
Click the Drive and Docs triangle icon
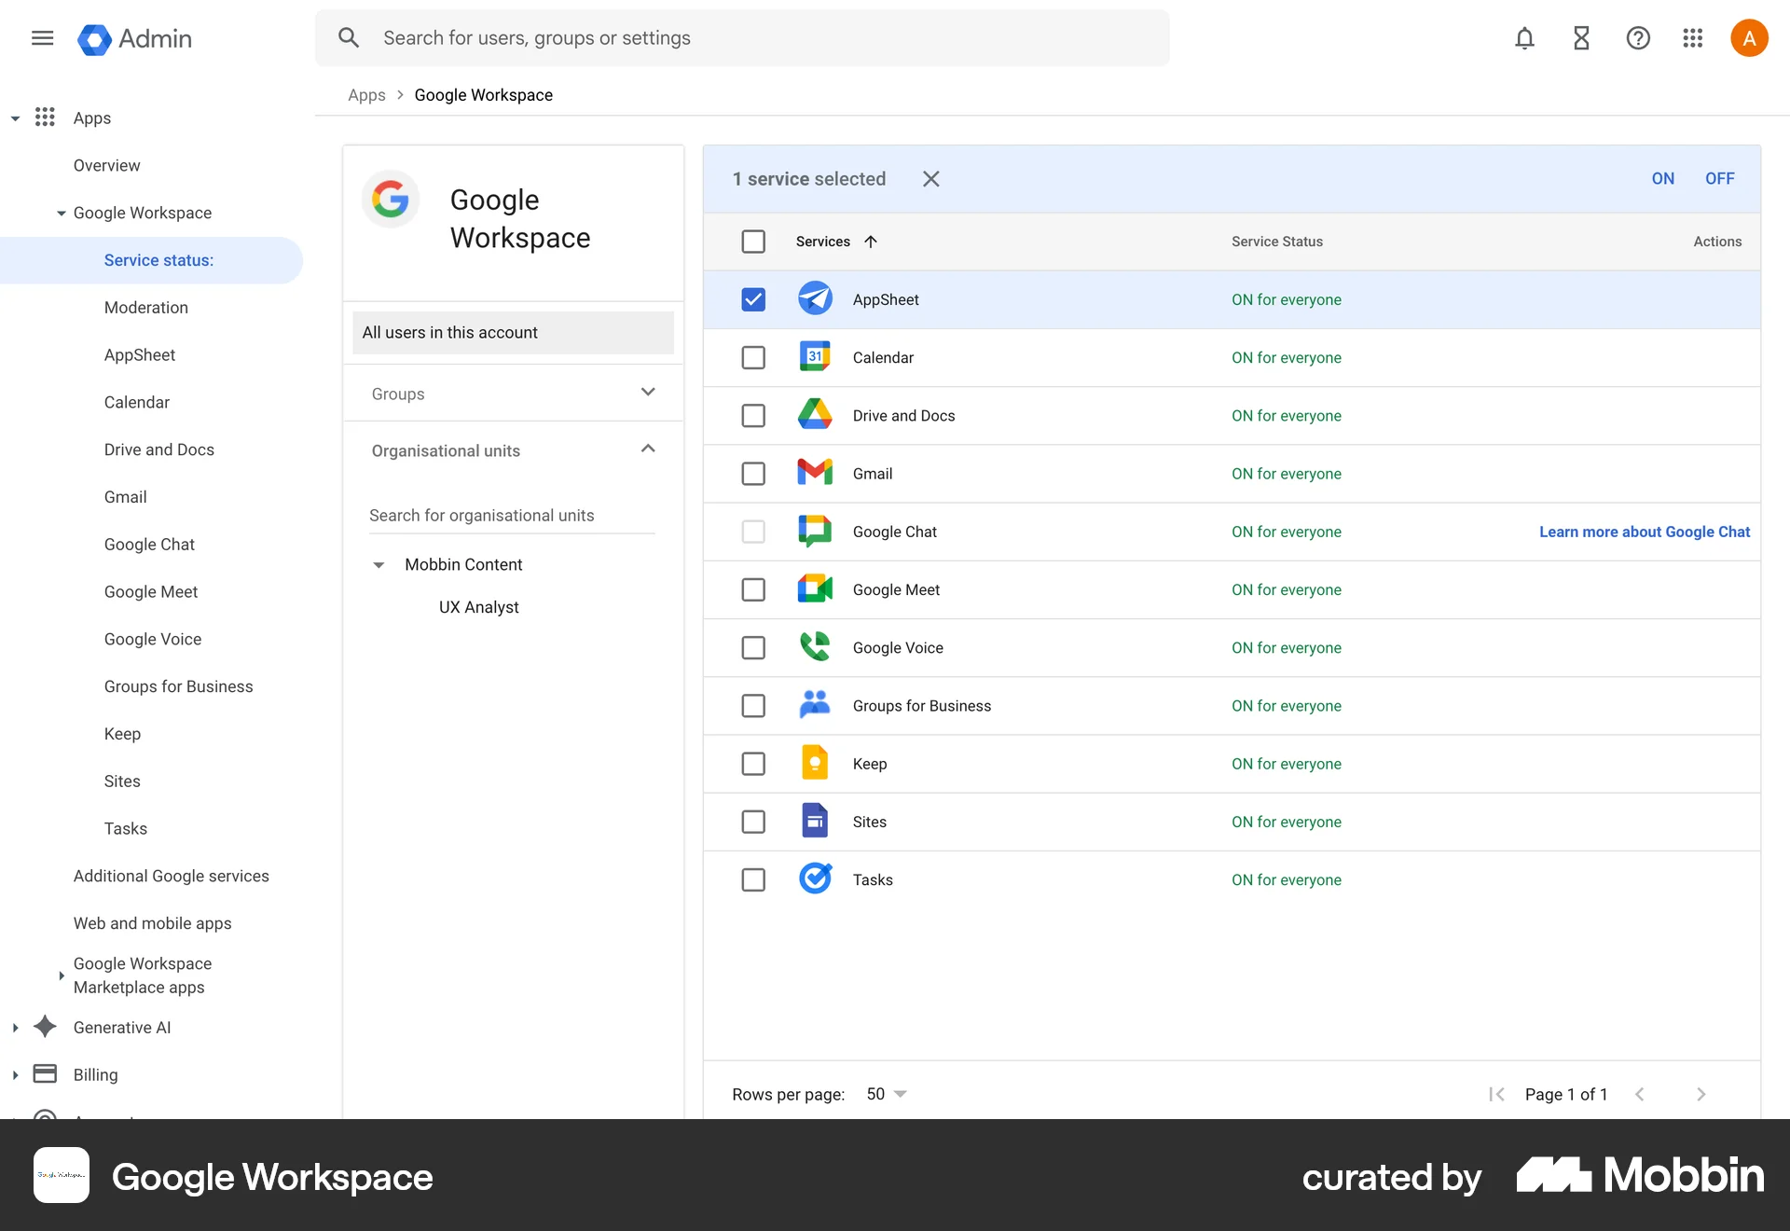coord(814,415)
